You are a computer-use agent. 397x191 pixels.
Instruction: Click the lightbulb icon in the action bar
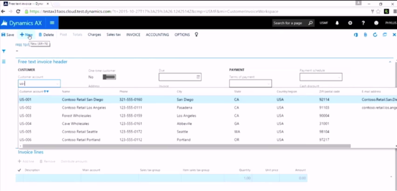(x=197, y=34)
